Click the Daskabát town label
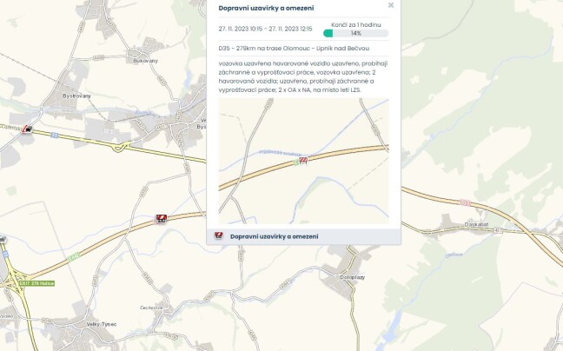 476,225
